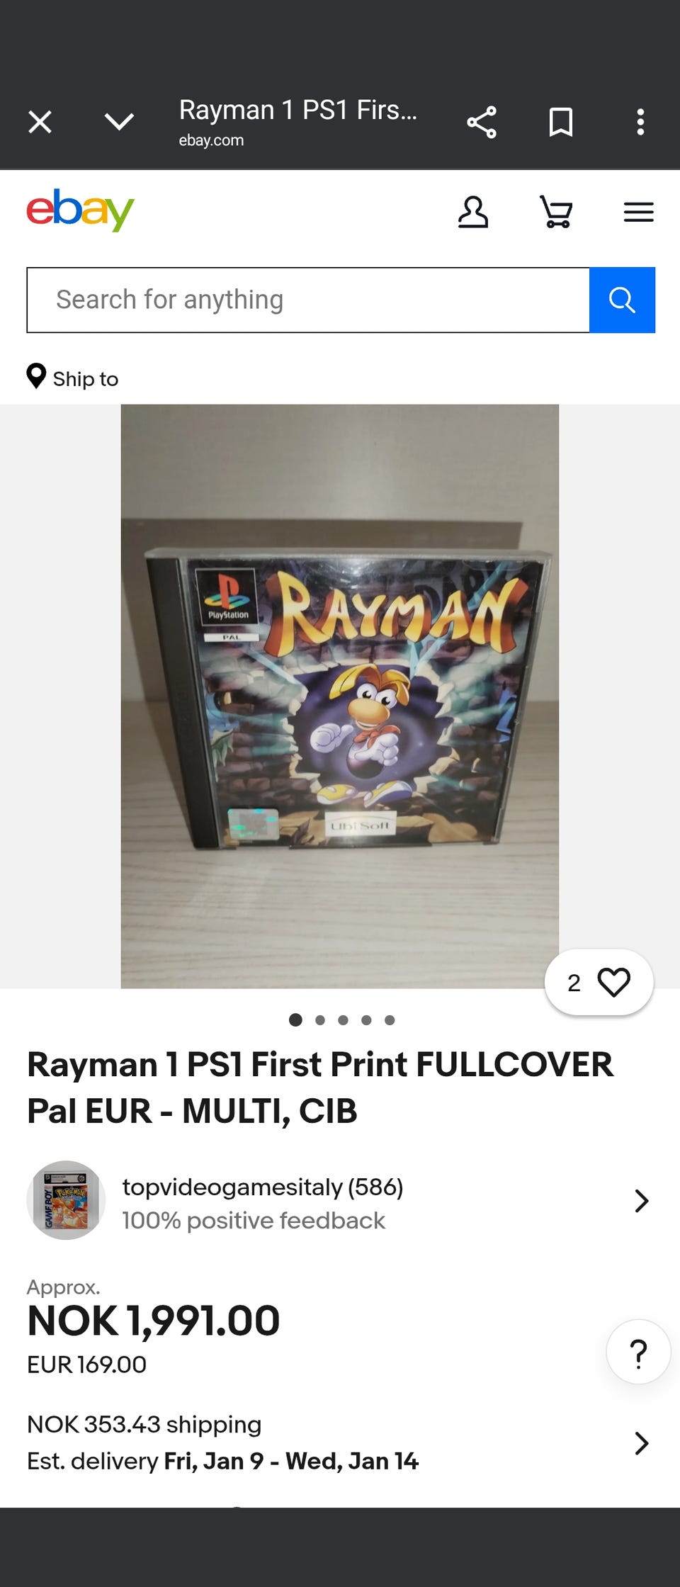Expand seller details chevron
This screenshot has width=680, height=1587.
(x=642, y=1200)
